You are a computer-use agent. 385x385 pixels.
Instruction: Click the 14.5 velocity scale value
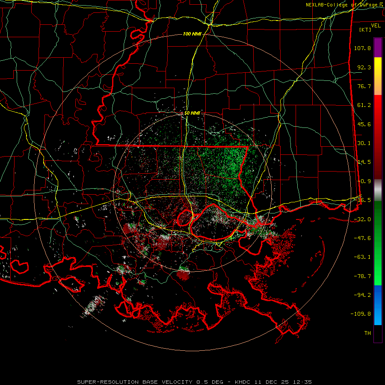[x=364, y=162]
